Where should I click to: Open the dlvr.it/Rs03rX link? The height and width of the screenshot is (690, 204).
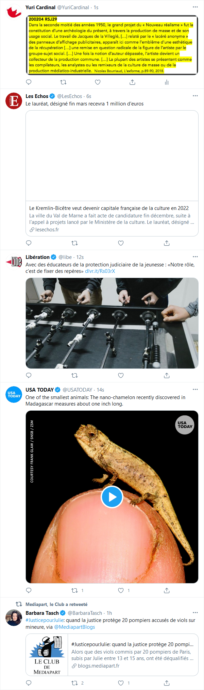100,271
